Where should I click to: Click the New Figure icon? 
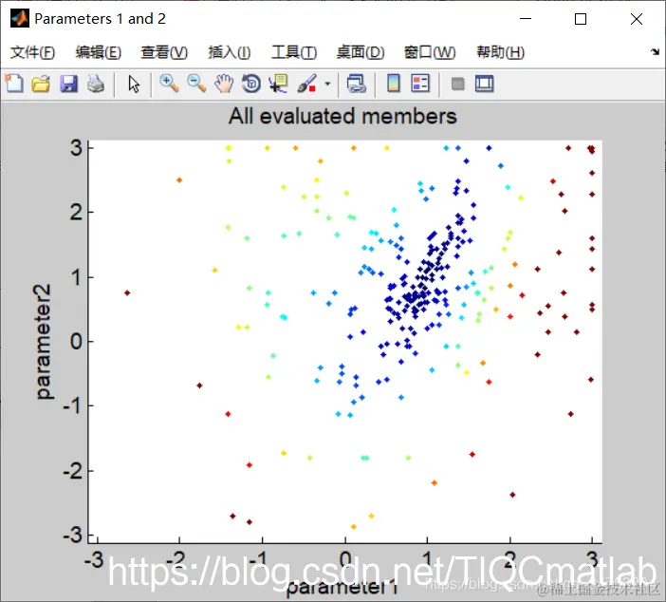14,84
